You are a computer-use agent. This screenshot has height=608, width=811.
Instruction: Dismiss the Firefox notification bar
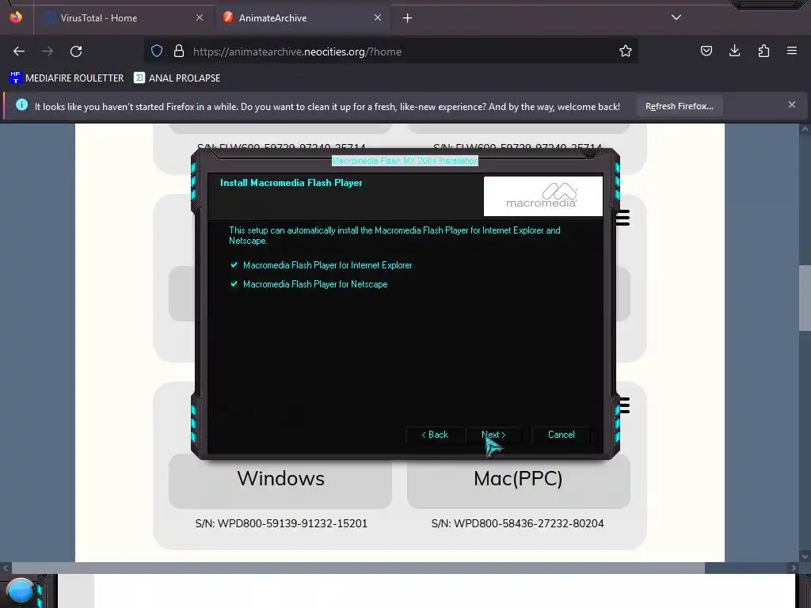[x=792, y=105]
